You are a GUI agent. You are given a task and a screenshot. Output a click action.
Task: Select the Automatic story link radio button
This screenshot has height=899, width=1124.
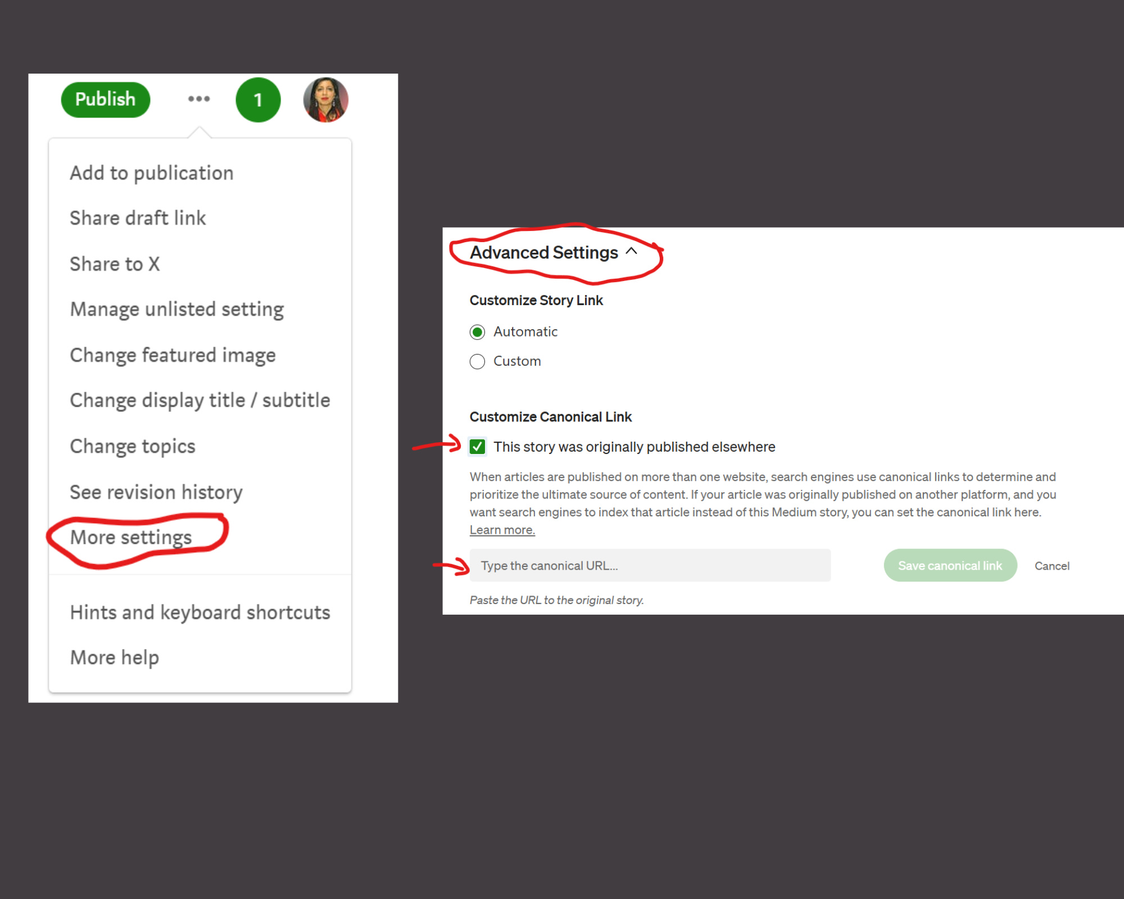pyautogui.click(x=477, y=332)
